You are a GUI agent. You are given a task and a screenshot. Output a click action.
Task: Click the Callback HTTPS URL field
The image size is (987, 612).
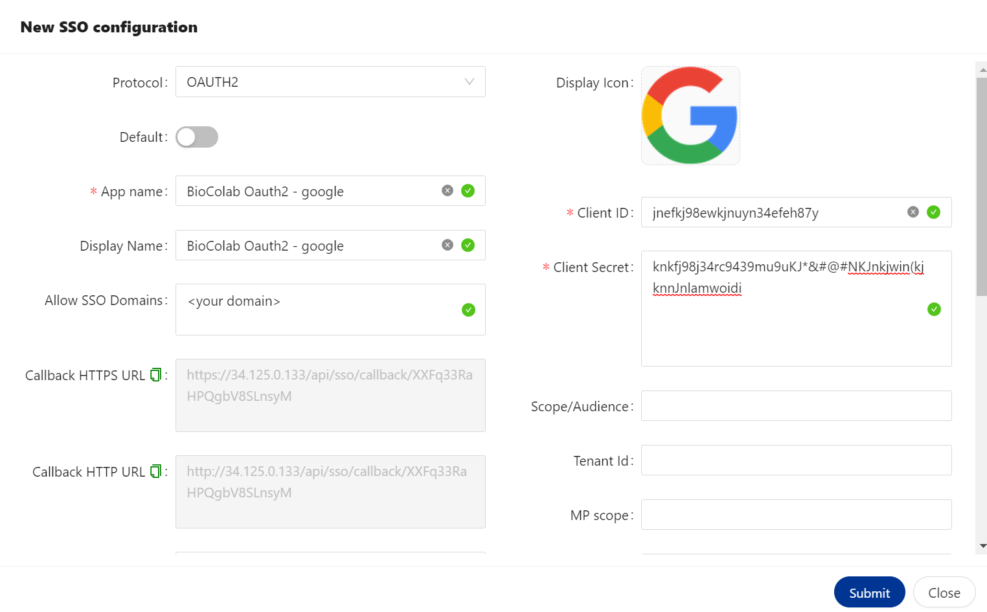[330, 395]
